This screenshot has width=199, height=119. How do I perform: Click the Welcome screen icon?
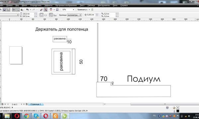pos(57,10)
